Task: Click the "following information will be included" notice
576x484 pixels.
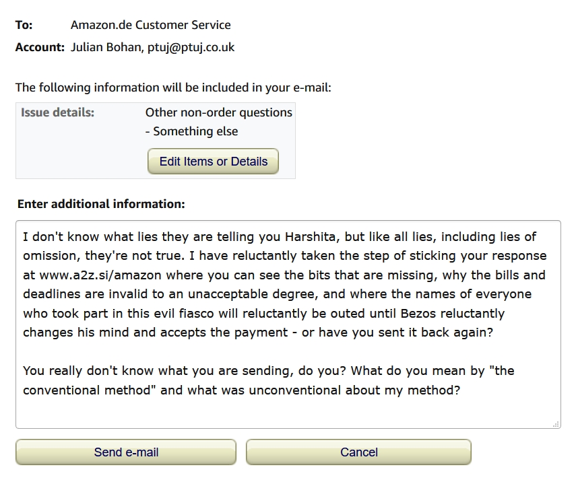Action: pyautogui.click(x=173, y=88)
